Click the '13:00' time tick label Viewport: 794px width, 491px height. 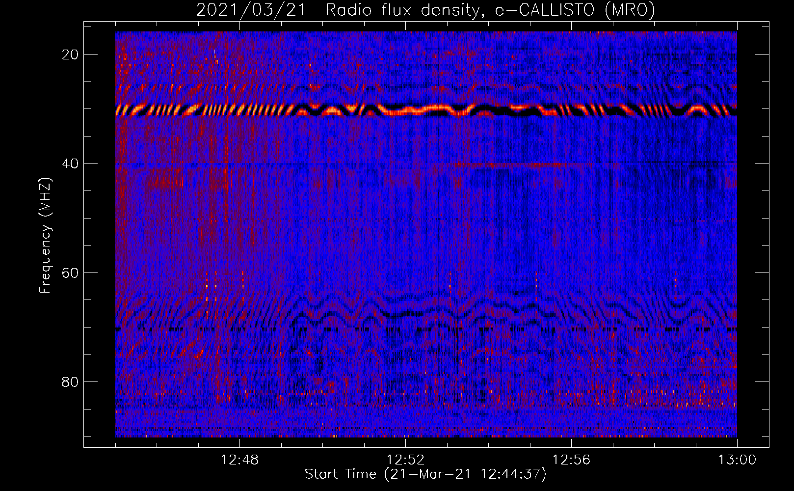click(x=737, y=460)
